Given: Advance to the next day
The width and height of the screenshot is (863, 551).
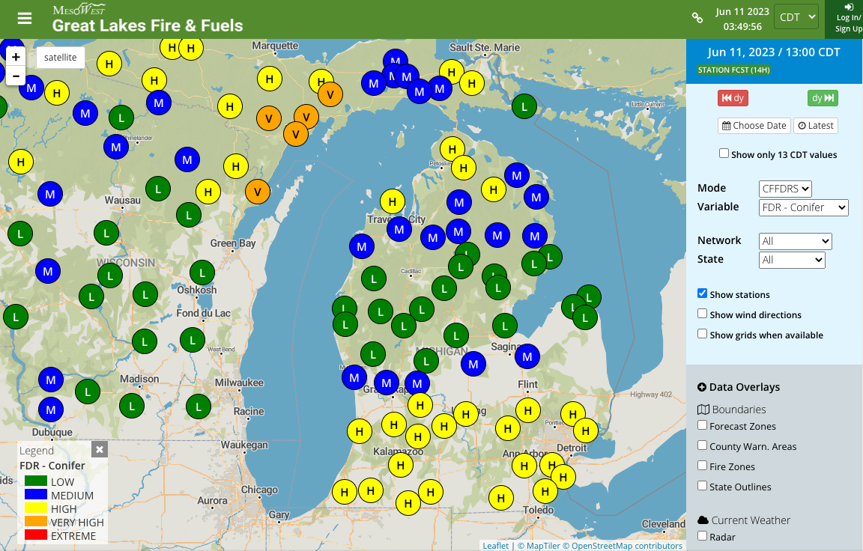Looking at the screenshot, I should coord(822,98).
